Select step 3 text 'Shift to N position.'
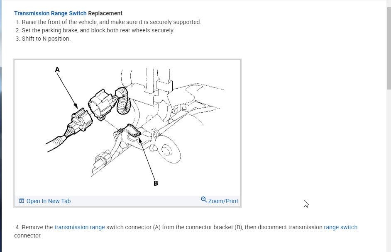This screenshot has height=252, width=391. pyautogui.click(x=46, y=39)
